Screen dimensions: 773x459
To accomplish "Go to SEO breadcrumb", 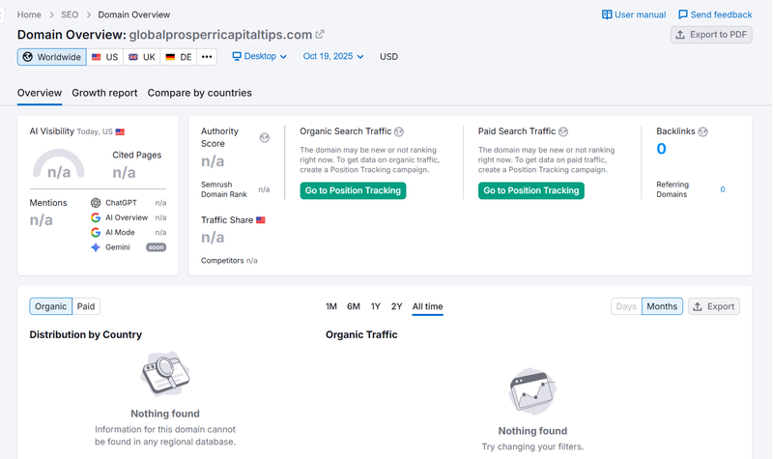I will pyautogui.click(x=70, y=14).
